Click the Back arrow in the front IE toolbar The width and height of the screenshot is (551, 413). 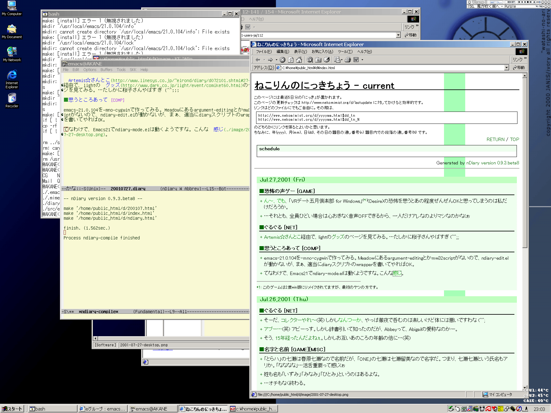pyautogui.click(x=258, y=60)
